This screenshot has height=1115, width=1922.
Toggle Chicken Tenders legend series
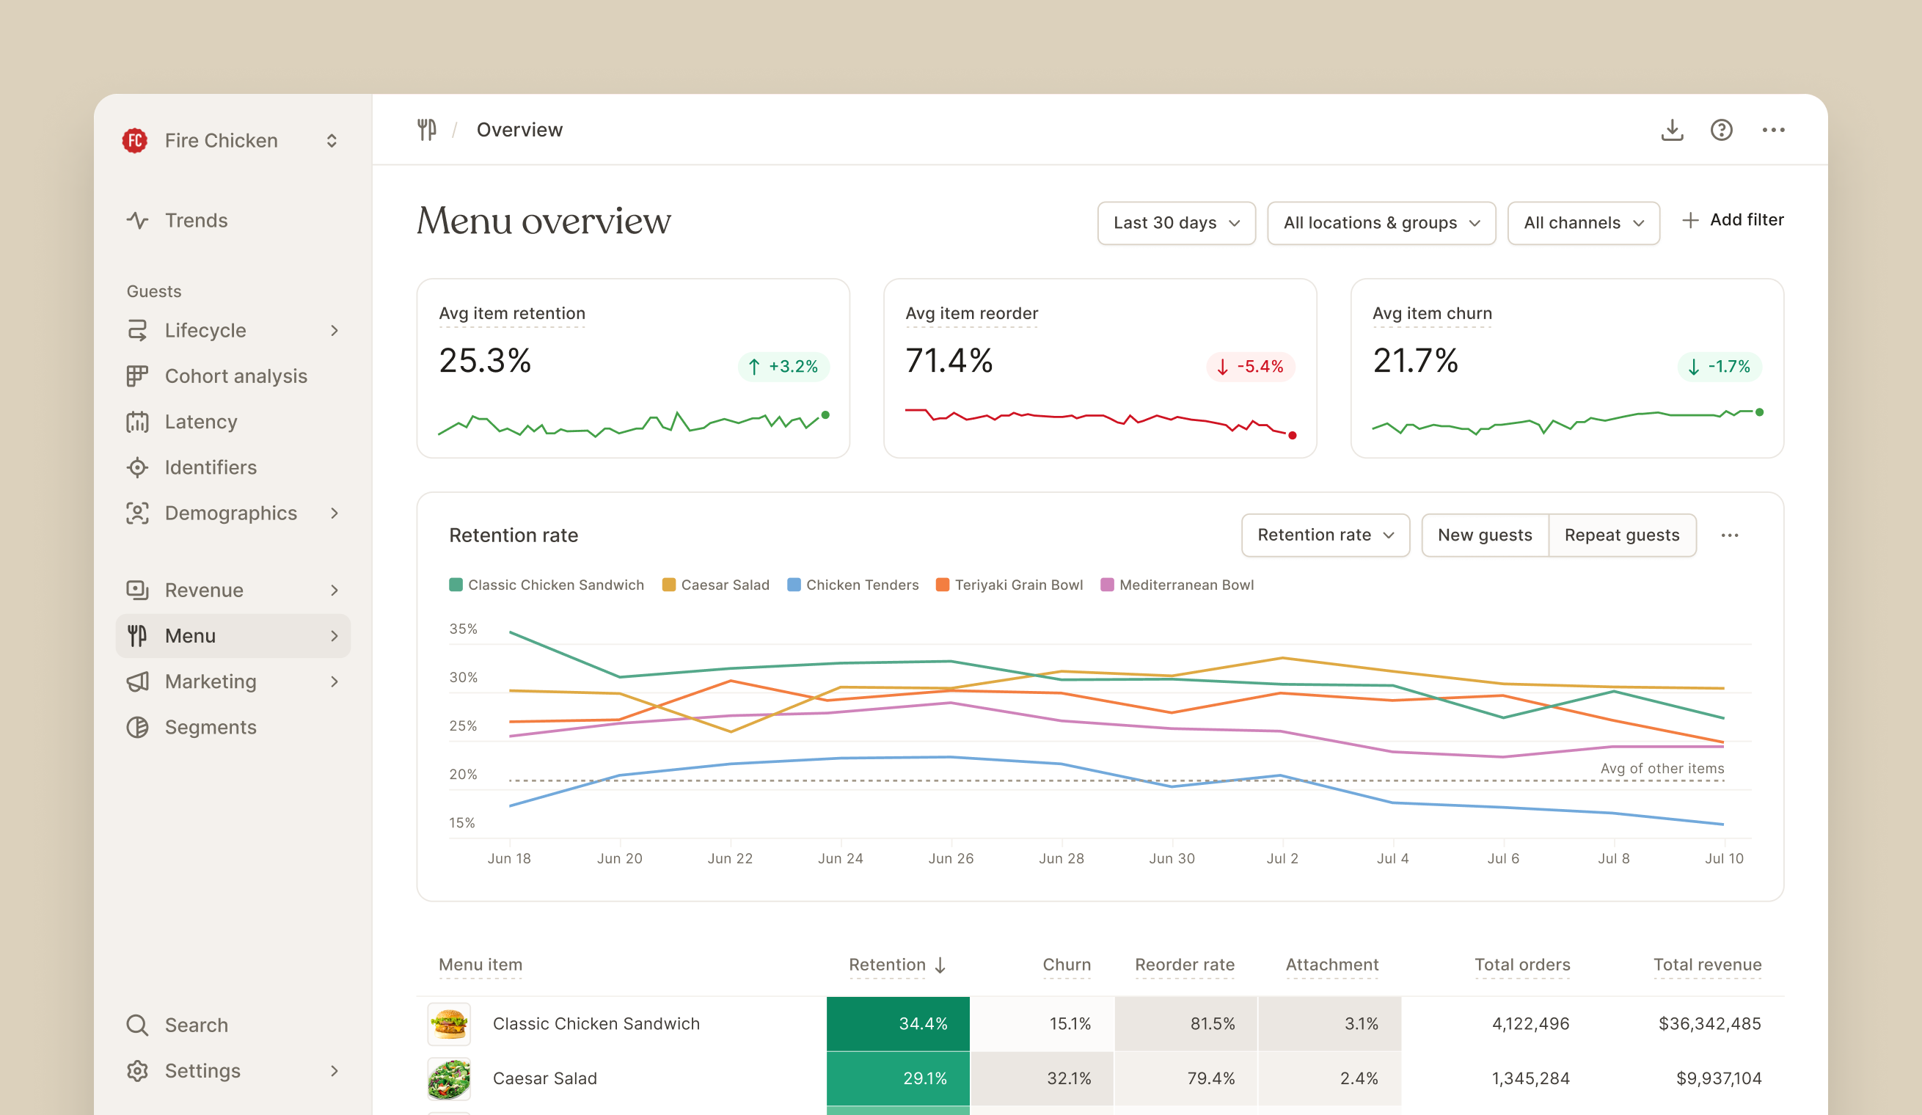point(852,585)
